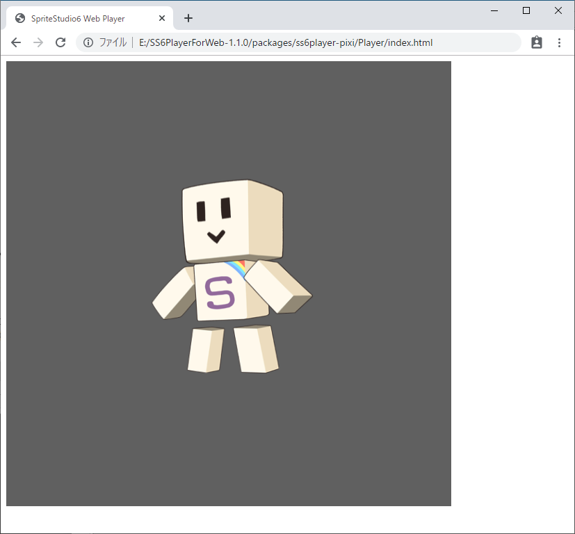Maximize the browser window
Viewport: 575px width, 534px height.
[526, 10]
